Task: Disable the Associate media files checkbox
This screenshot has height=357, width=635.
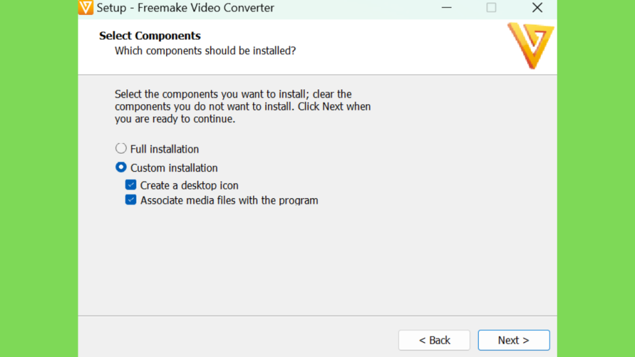Action: (x=130, y=200)
